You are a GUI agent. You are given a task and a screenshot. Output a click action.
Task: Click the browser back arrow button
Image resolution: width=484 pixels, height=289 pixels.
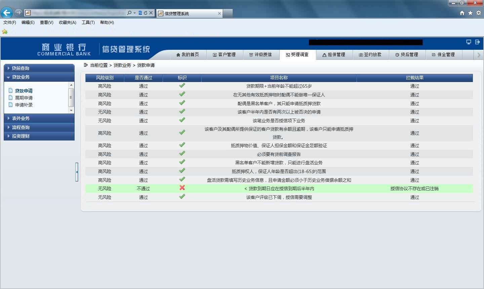(7, 13)
